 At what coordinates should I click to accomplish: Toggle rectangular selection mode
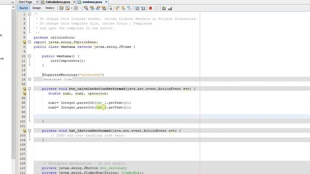pos(110,8)
